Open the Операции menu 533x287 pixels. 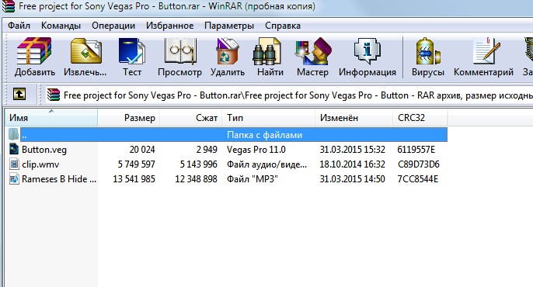[x=113, y=26]
